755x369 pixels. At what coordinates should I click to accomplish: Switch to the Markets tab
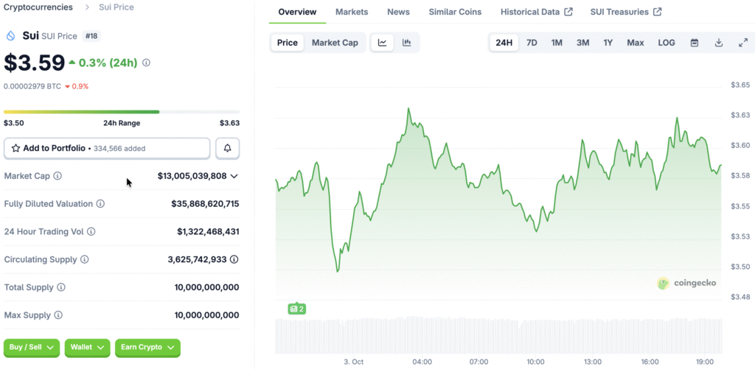351,12
